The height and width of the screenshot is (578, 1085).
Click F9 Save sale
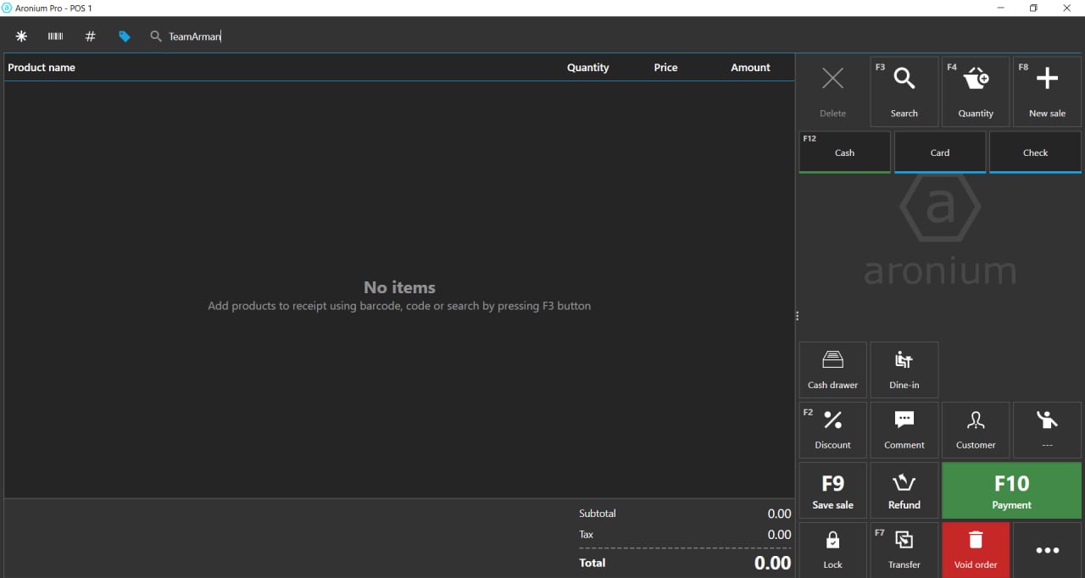pyautogui.click(x=833, y=490)
